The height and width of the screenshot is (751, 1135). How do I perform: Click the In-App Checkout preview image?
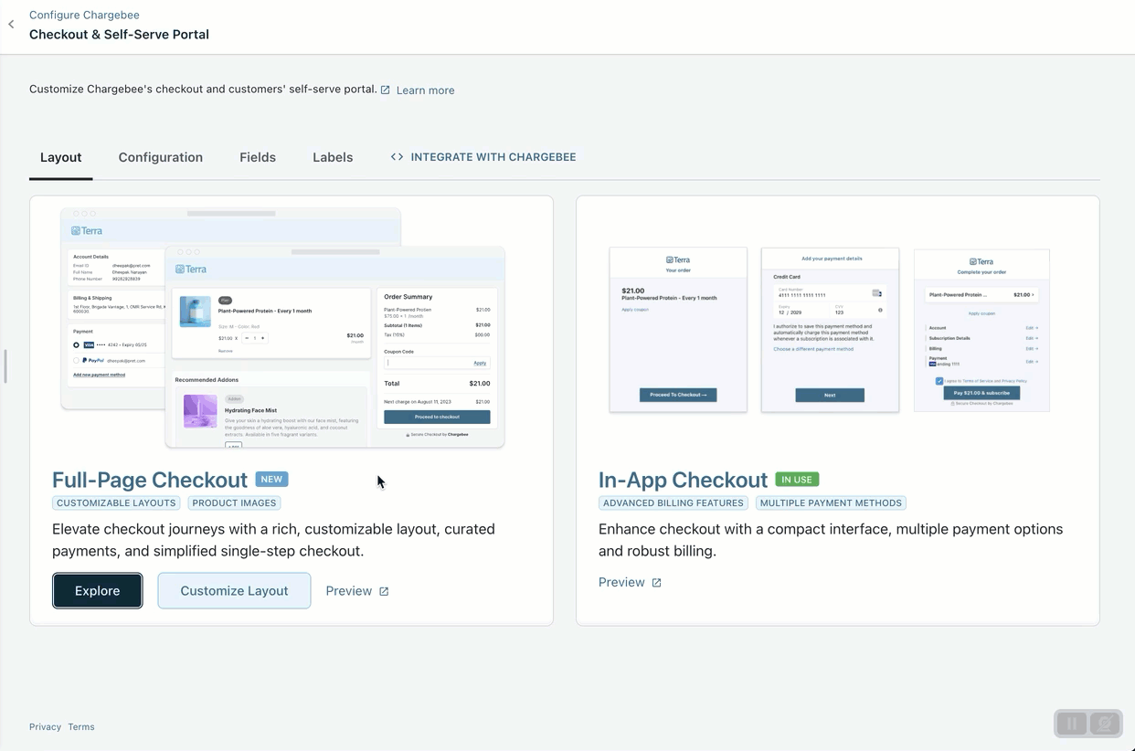pyautogui.click(x=830, y=329)
